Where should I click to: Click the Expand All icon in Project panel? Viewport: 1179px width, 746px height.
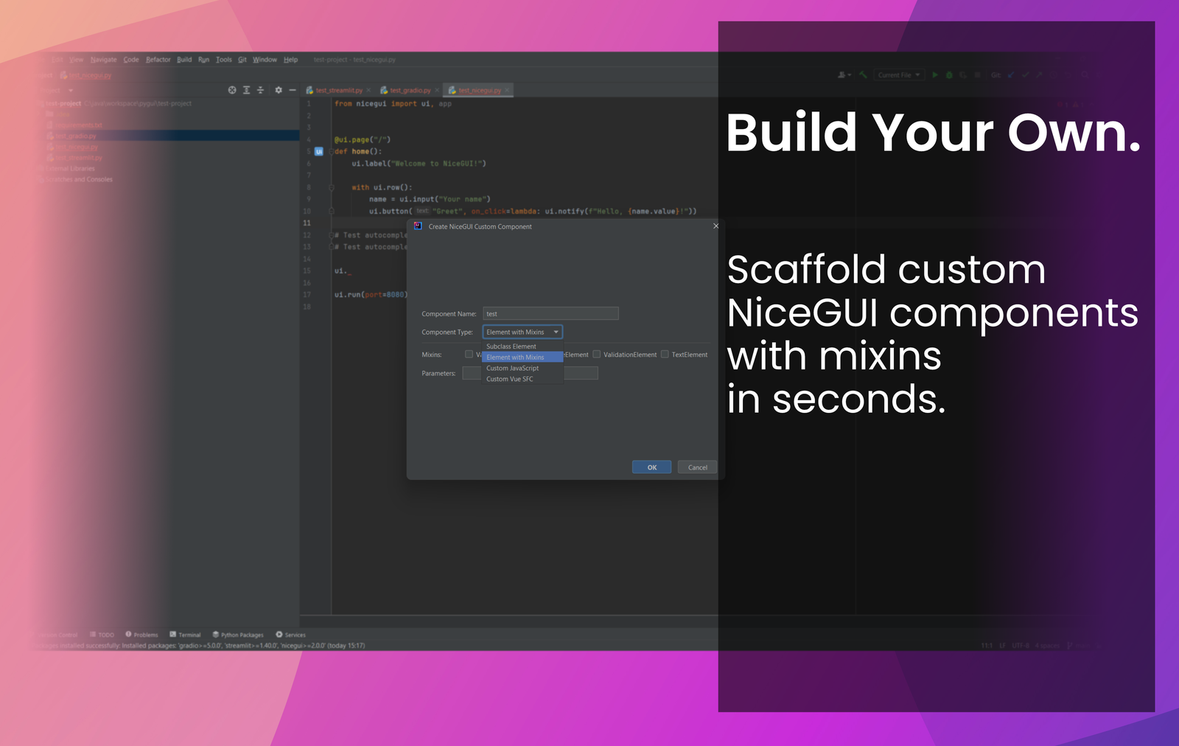(x=246, y=90)
